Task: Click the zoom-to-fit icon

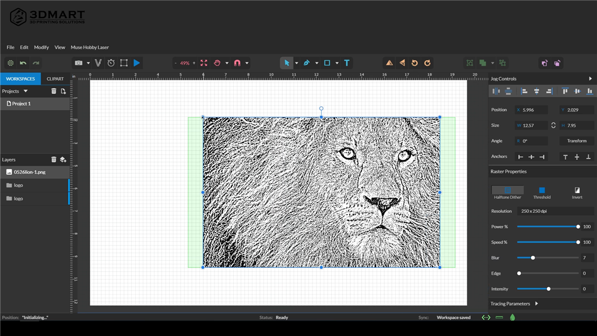Action: click(x=204, y=63)
